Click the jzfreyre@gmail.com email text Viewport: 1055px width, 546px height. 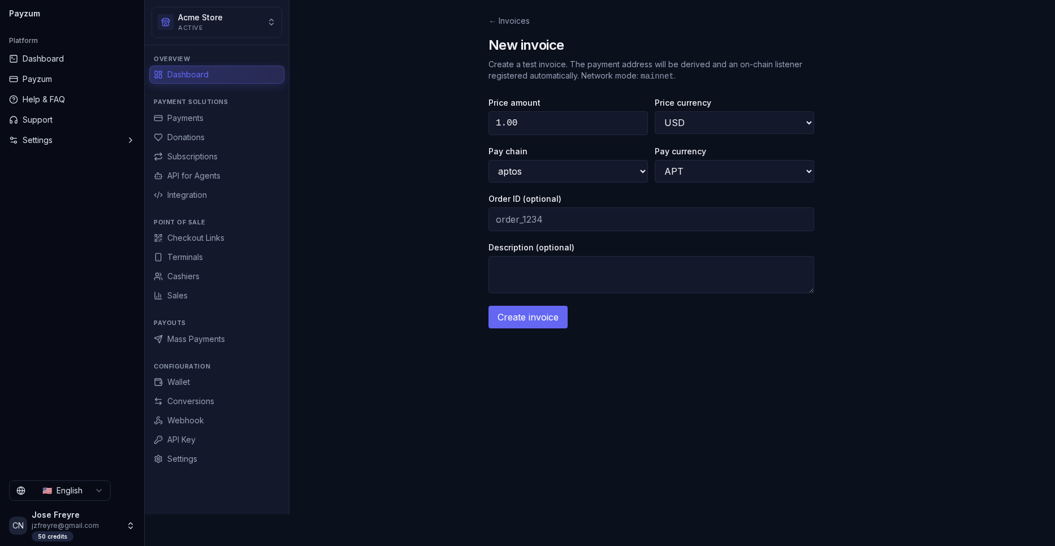[65, 526]
